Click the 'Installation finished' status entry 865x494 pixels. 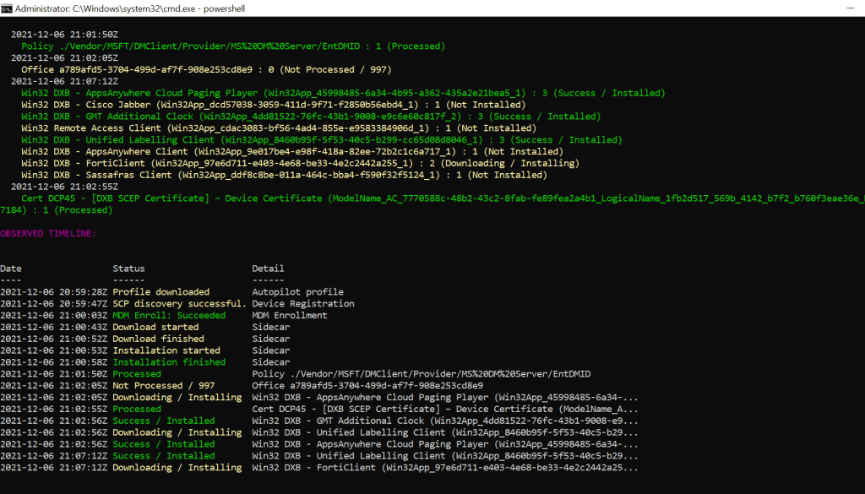[169, 362]
